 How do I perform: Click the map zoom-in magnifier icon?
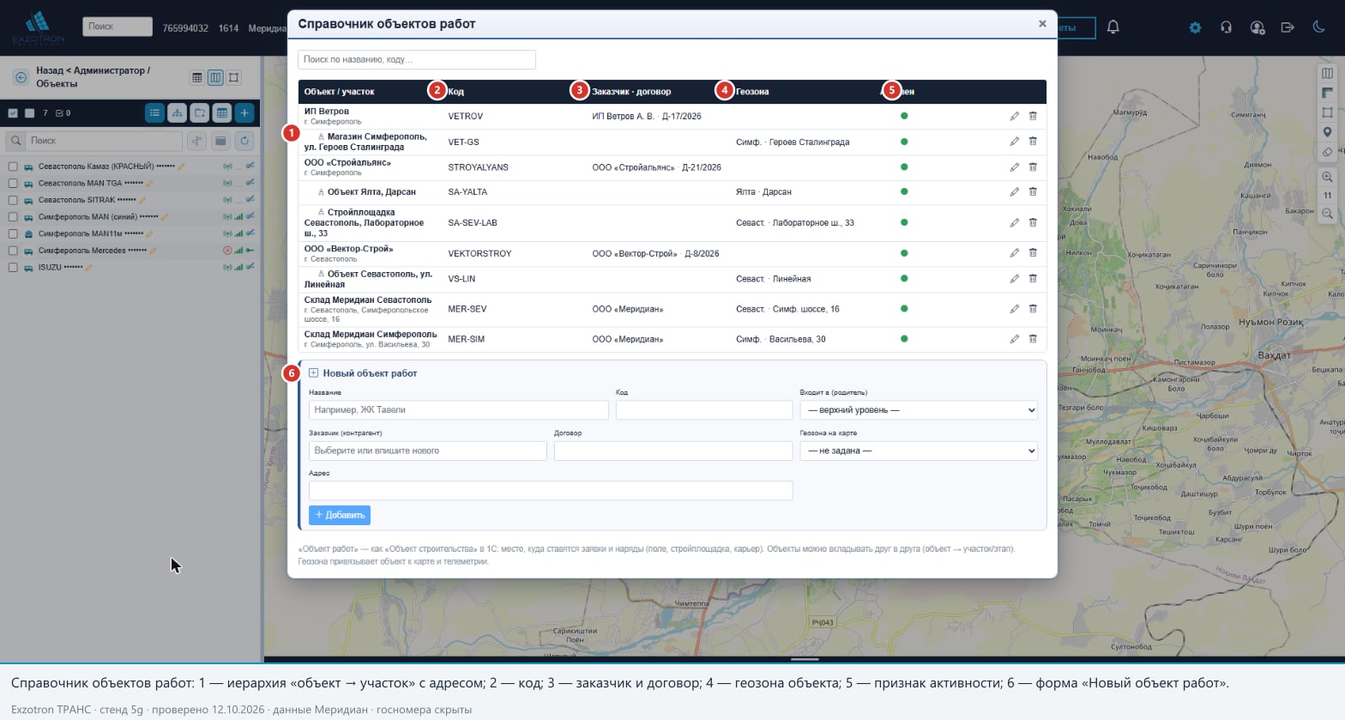pos(1327,178)
